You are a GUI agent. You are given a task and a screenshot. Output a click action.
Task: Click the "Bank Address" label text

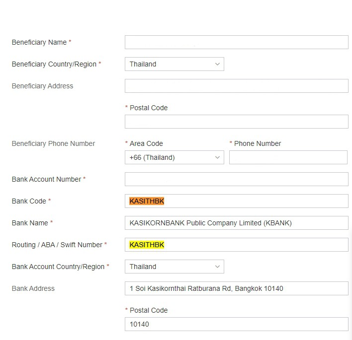[x=33, y=288]
